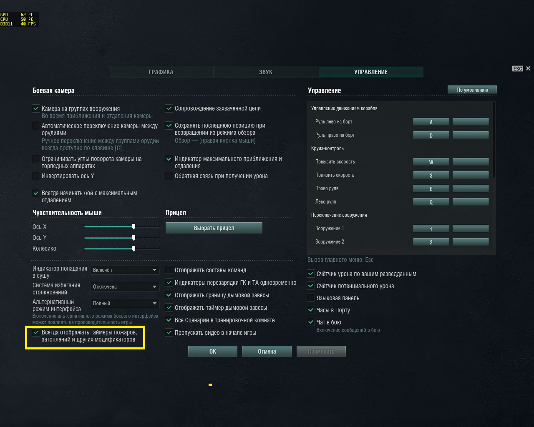The height and width of the screenshot is (427, 534).
Task: Disable Часы в Порту checkbox
Action: [311, 310]
